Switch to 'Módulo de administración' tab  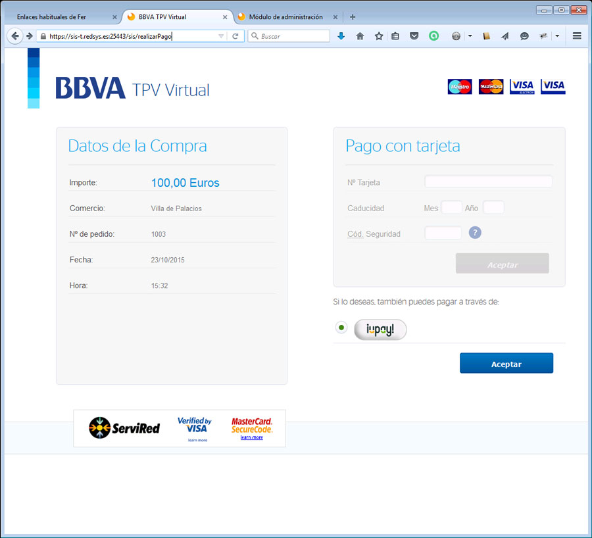[285, 17]
